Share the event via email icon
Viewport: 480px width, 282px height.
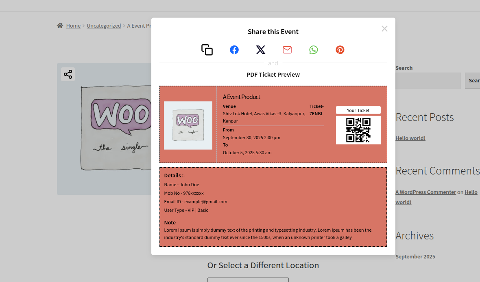click(287, 50)
